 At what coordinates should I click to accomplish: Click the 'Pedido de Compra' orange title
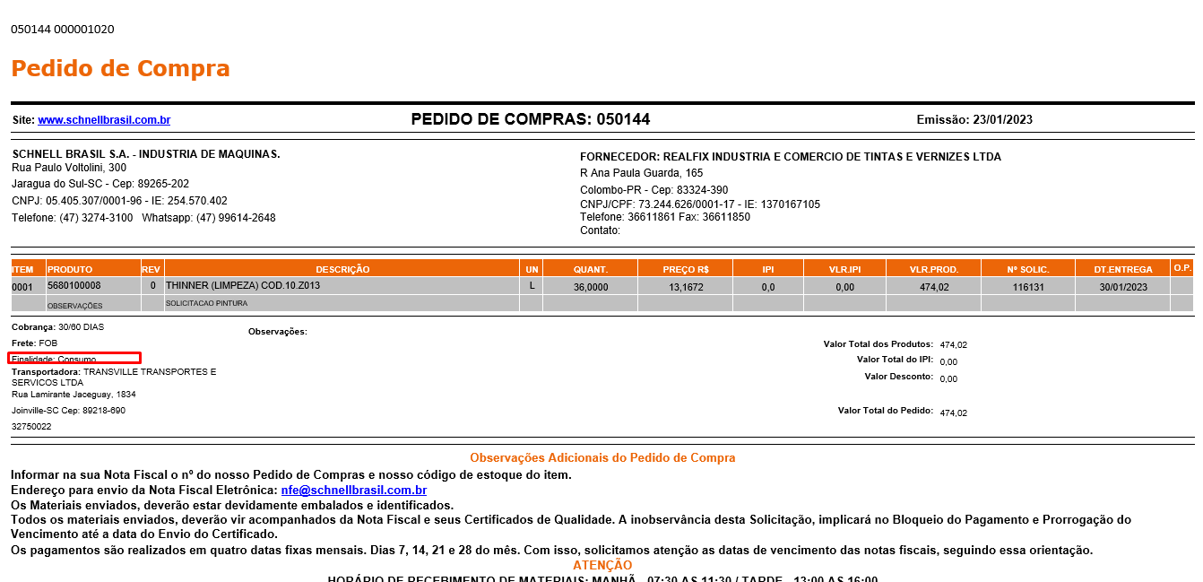[x=120, y=68]
